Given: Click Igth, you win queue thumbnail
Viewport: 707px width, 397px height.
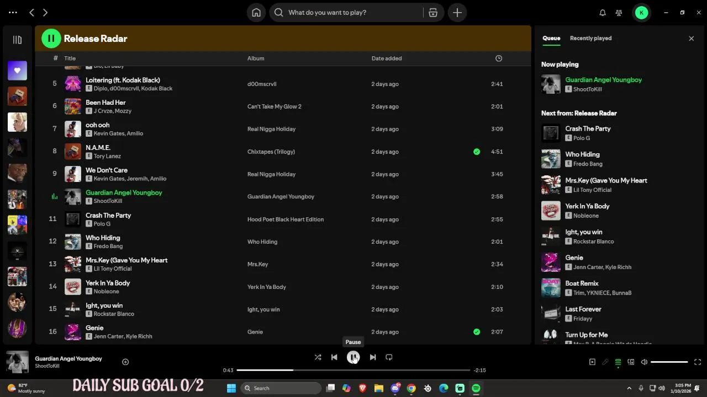Looking at the screenshot, I should click(551, 237).
